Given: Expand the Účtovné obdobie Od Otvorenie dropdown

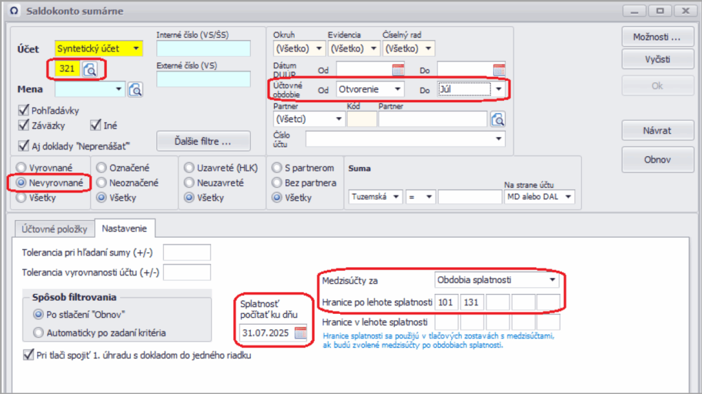Looking at the screenshot, I should point(396,89).
